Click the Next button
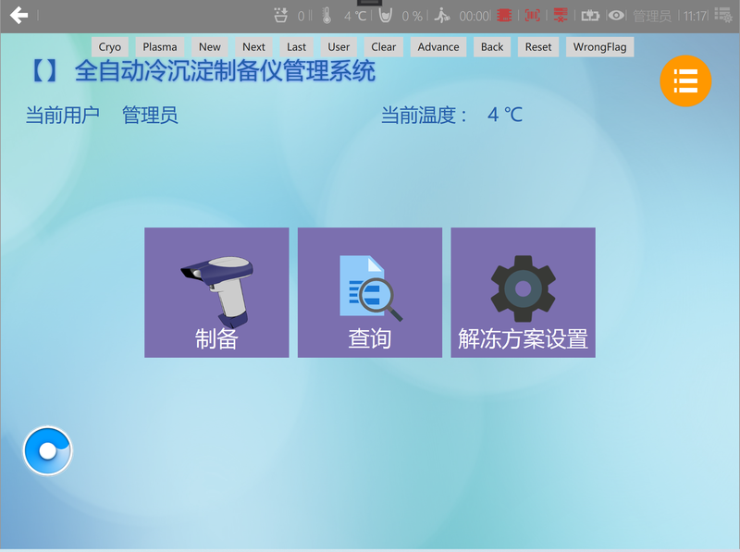Viewport: 740px width, 552px height. 253,47
